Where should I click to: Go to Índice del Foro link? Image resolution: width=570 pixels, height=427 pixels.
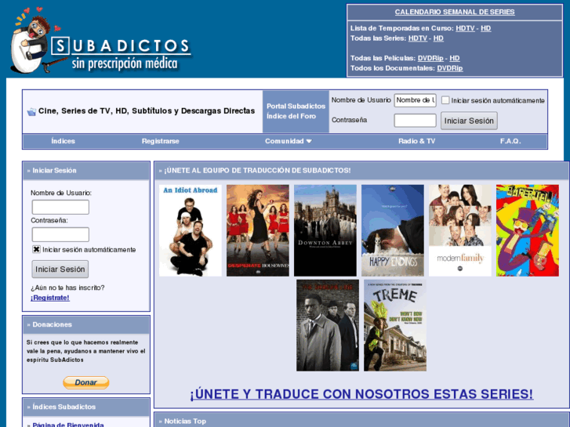click(291, 116)
